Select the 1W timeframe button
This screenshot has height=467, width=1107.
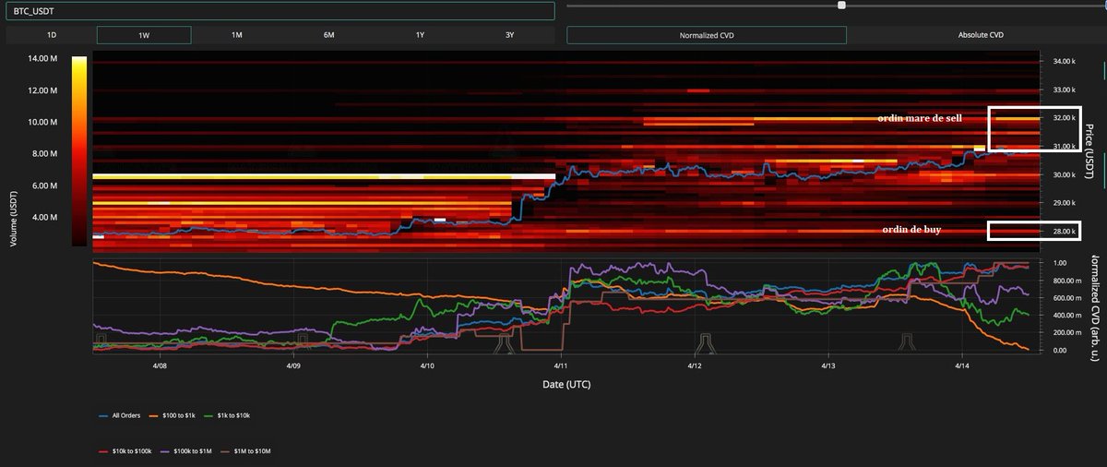pos(144,35)
